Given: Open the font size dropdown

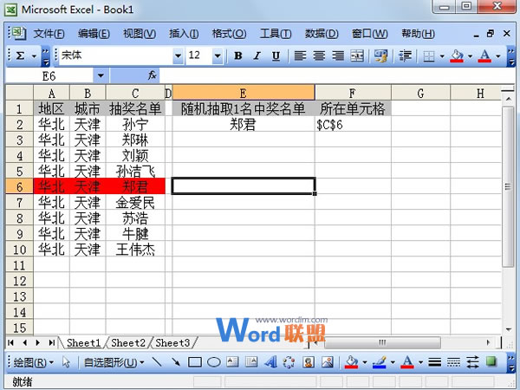Looking at the screenshot, I should coord(218,55).
